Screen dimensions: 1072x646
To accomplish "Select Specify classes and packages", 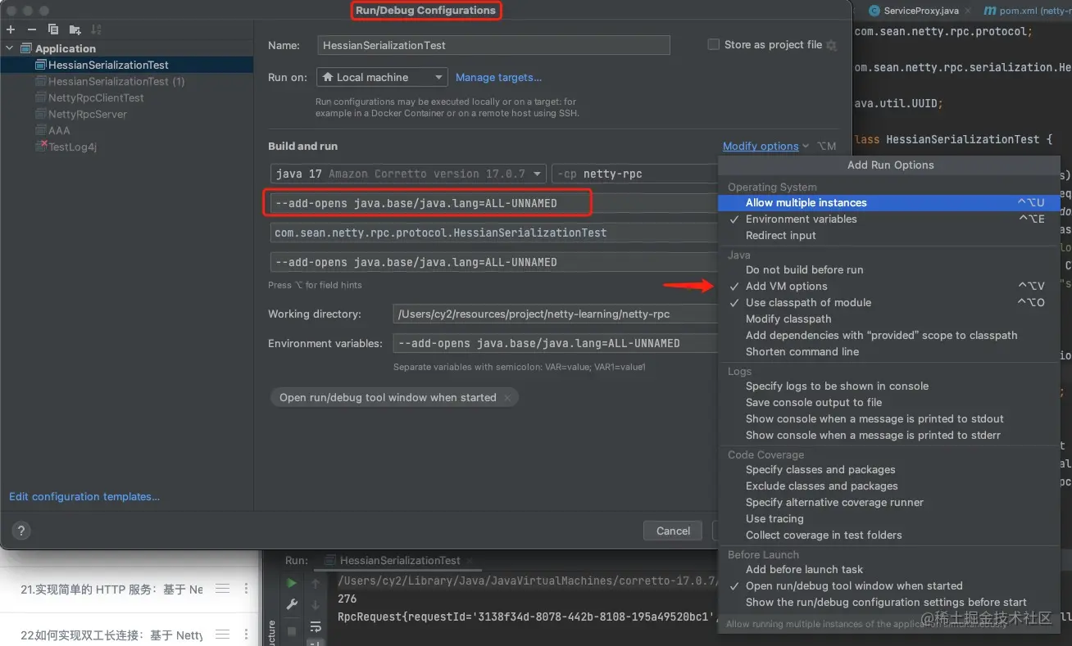I will click(x=888, y=469).
